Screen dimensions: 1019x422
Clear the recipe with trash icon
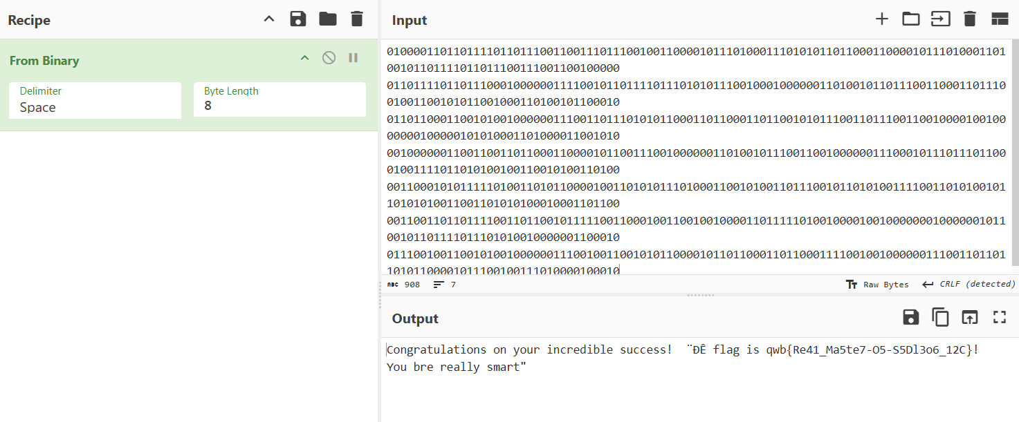coord(357,19)
